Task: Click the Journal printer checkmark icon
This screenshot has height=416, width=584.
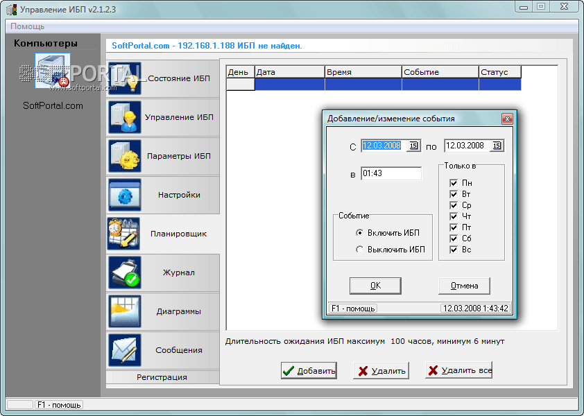Action: click(125, 272)
